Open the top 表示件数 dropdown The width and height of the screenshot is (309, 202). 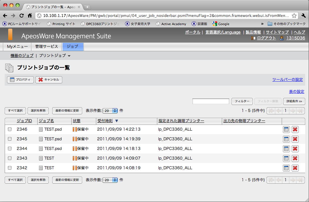point(110,111)
